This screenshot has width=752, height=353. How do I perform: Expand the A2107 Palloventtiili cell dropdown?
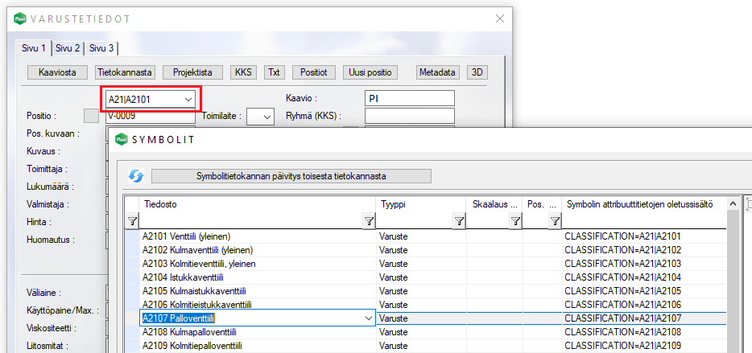coord(368,318)
